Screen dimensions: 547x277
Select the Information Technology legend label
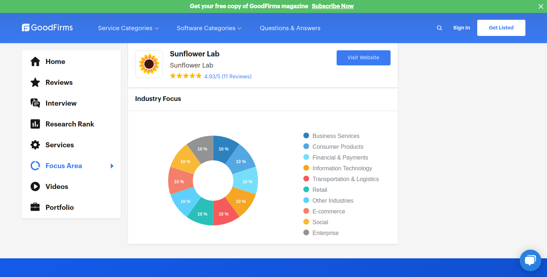[x=342, y=168]
